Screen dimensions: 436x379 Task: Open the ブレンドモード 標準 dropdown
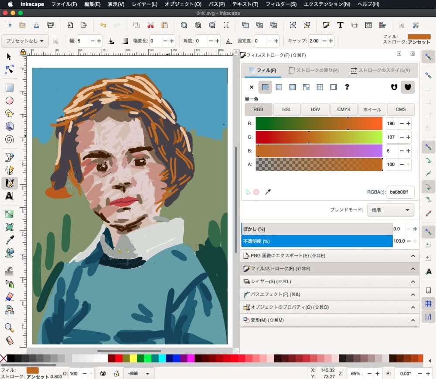coord(391,210)
